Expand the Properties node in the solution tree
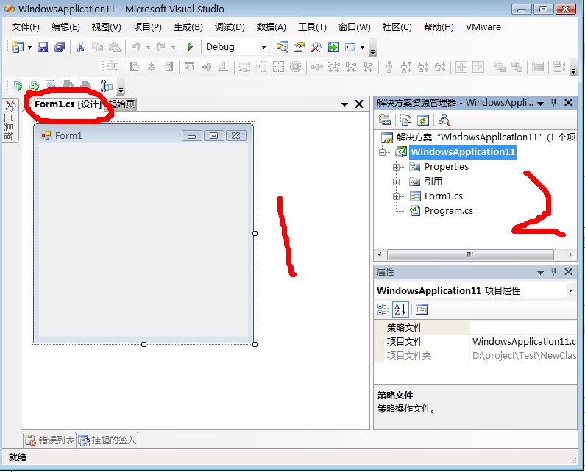This screenshot has width=585, height=472. (x=396, y=167)
